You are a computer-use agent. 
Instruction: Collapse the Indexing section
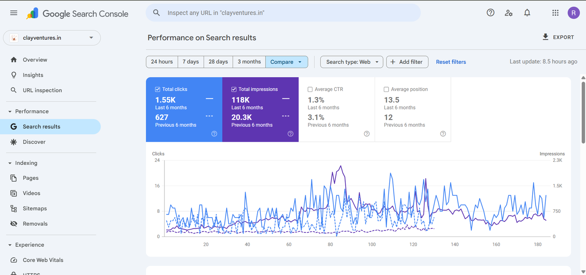(x=10, y=163)
